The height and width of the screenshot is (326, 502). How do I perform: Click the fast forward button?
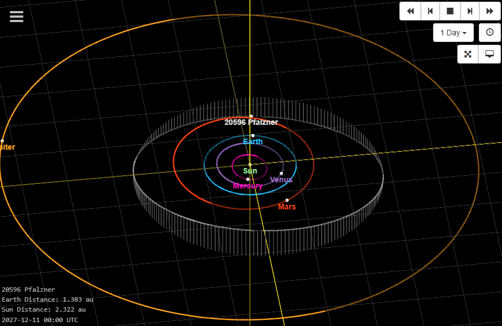coord(489,11)
